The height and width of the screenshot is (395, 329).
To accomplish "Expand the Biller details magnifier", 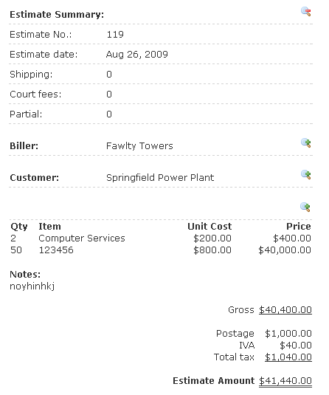I will pyautogui.click(x=306, y=142).
